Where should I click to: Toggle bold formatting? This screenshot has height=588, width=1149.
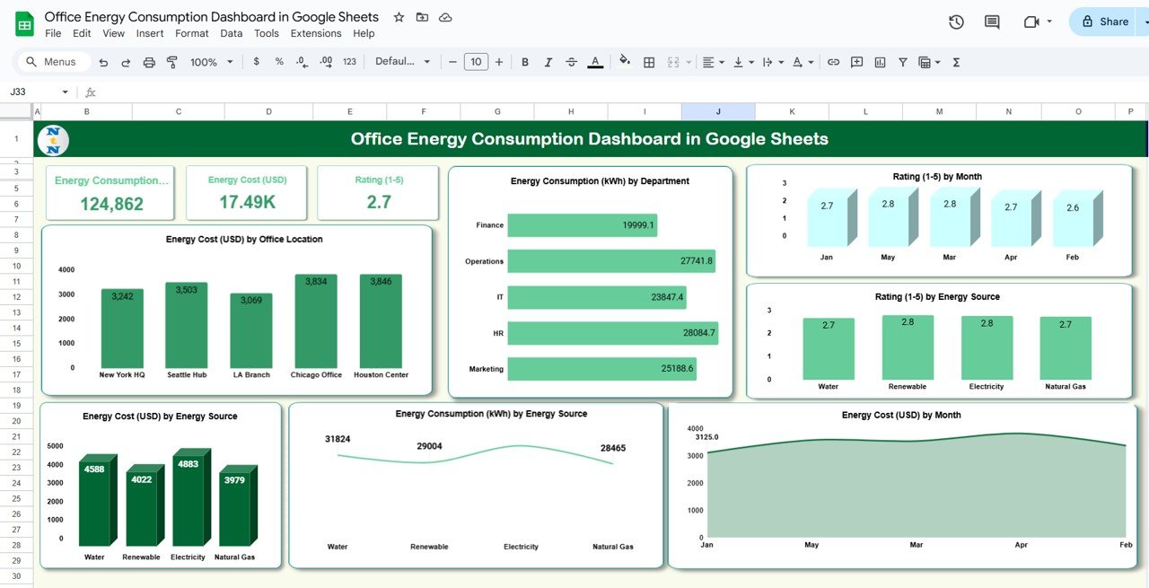(525, 62)
